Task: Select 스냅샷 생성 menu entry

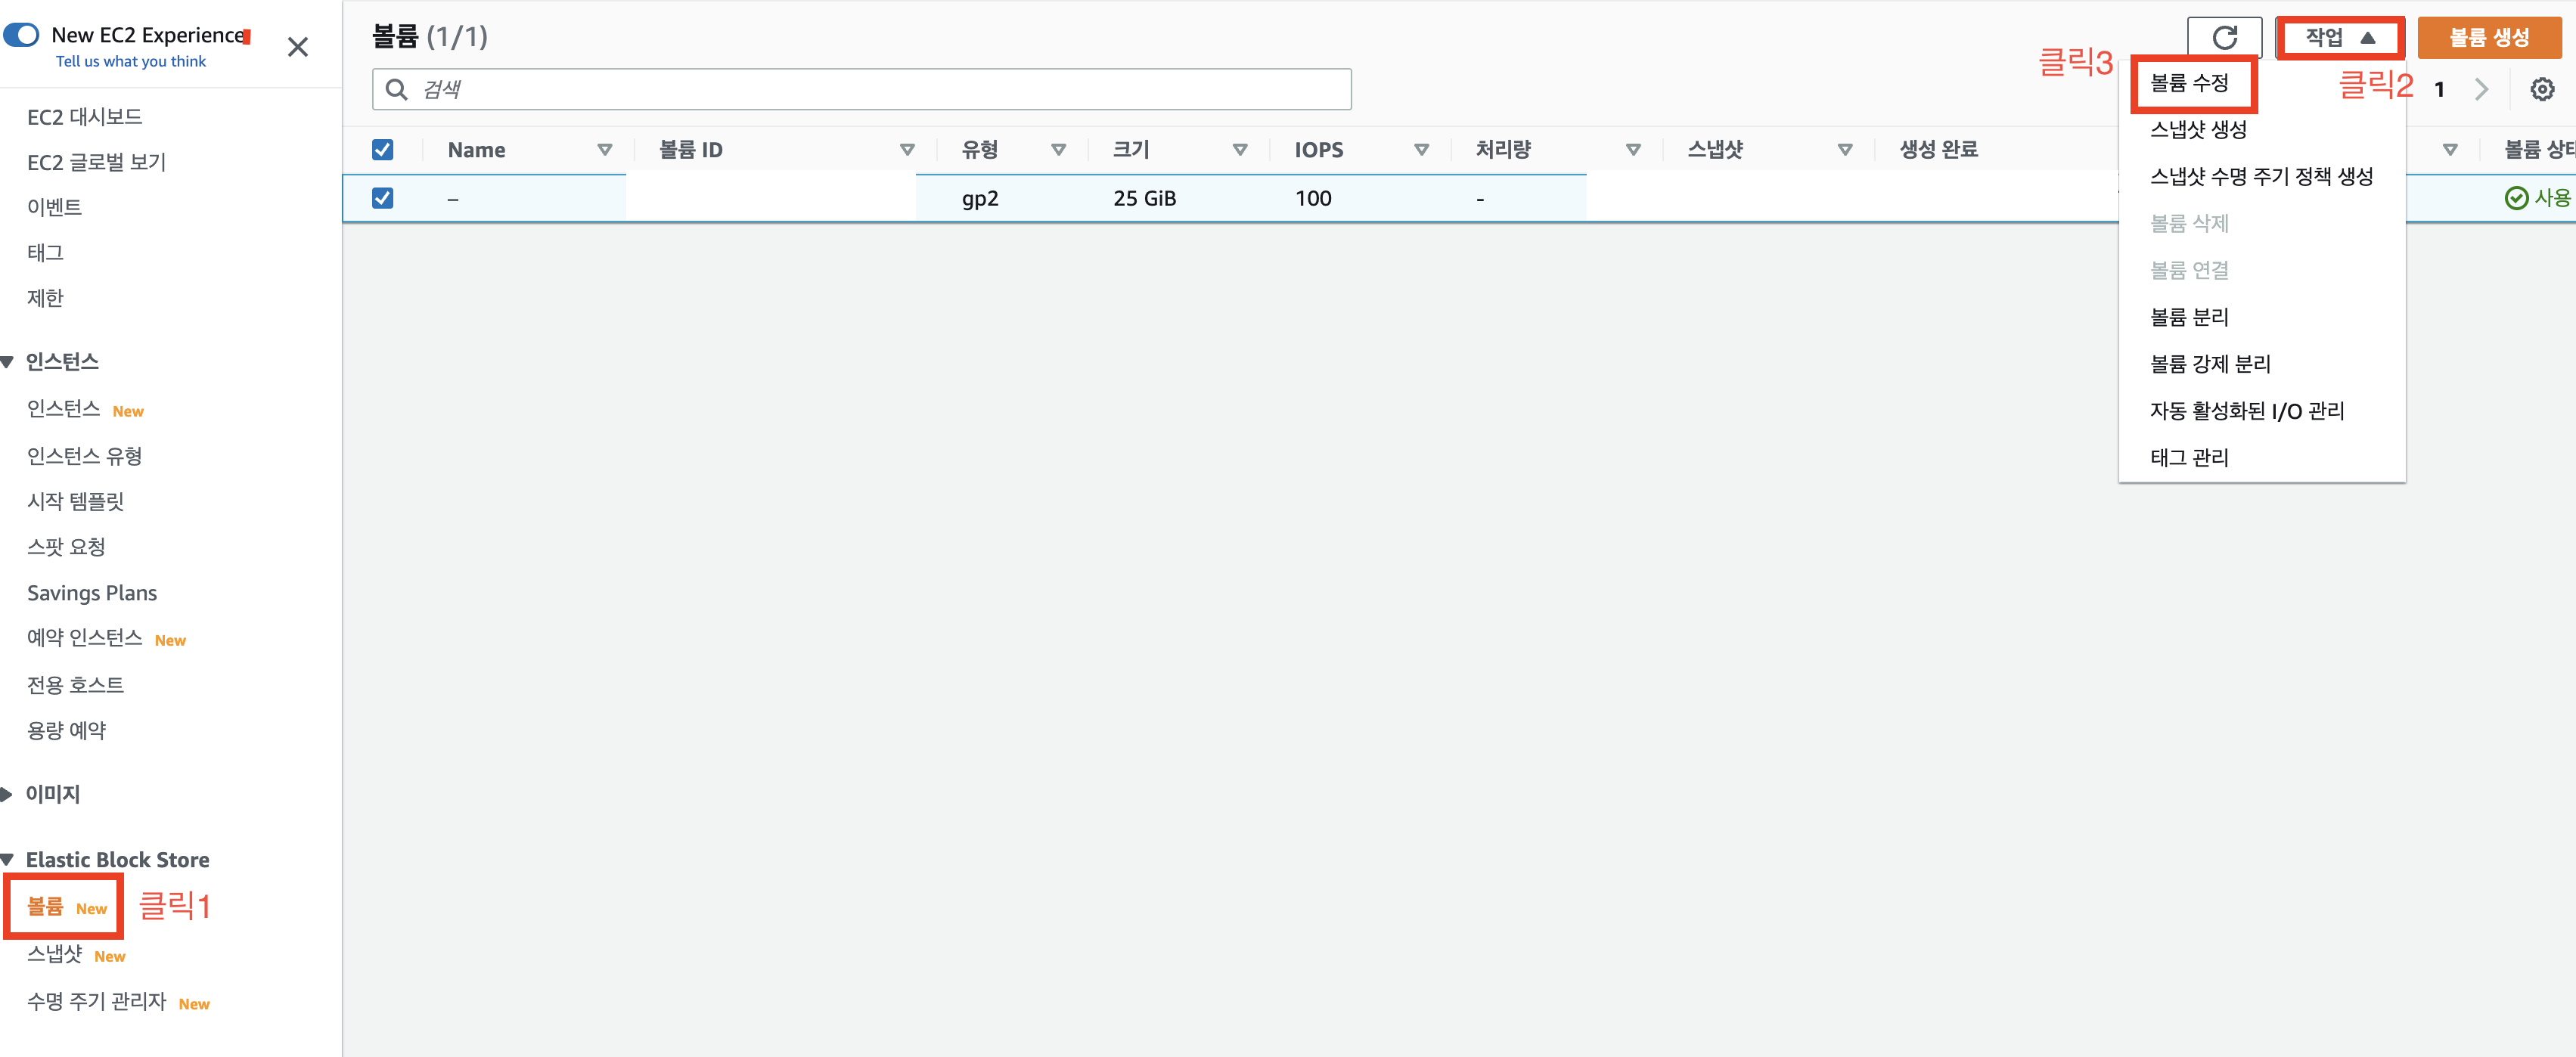Action: point(2198,130)
